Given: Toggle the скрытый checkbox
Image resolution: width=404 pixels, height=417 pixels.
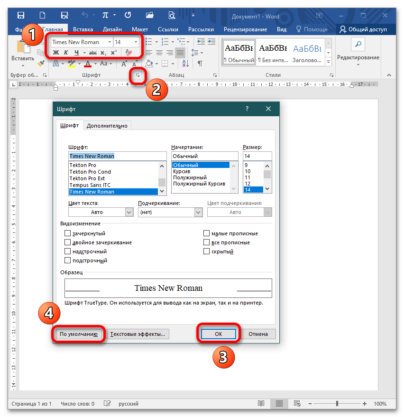Looking at the screenshot, I should coord(206,251).
